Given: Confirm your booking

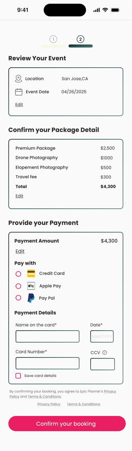Looking at the screenshot, I should [x=67, y=424].
